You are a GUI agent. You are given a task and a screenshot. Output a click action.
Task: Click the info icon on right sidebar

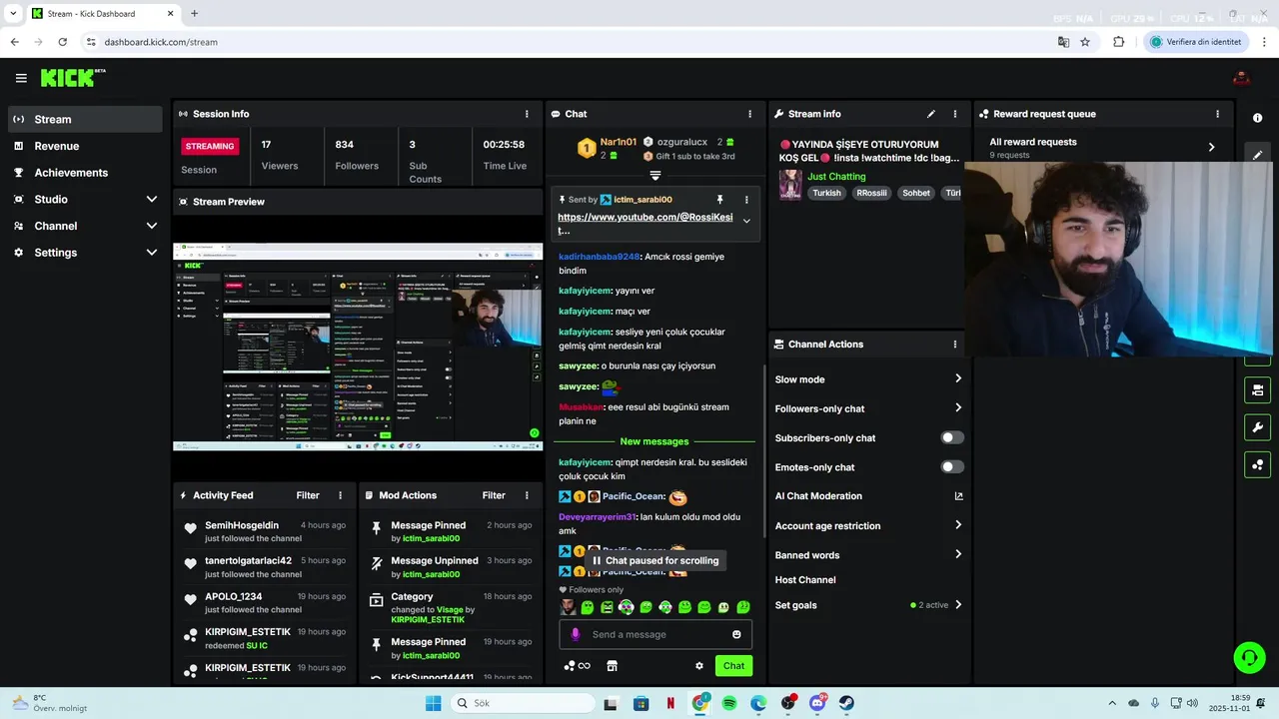[x=1257, y=118]
